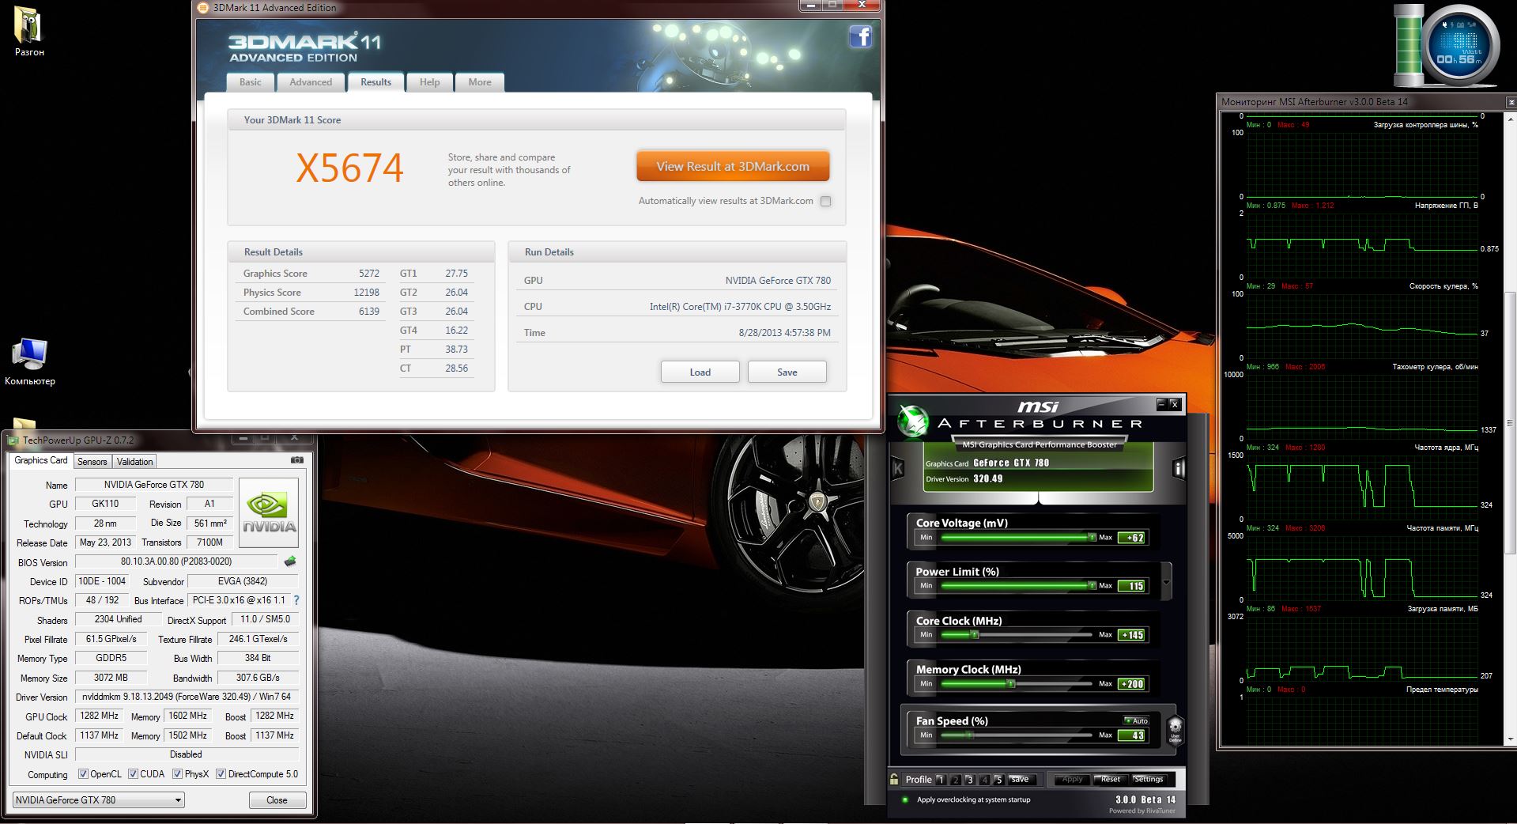1517x824 pixels.
Task: Click the Reset button in Afterburner
Action: tap(1111, 780)
